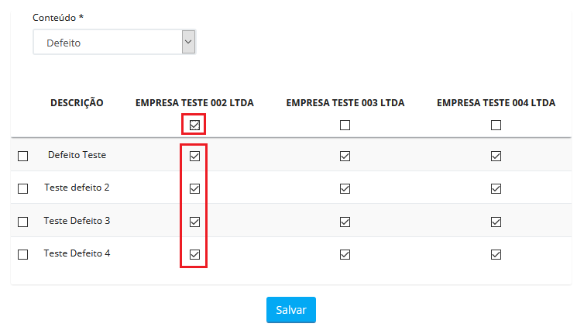Uncheck Teste Defeito 3 for EMPRESA TESTE 004
Screen dimensions: 577x334
496,222
